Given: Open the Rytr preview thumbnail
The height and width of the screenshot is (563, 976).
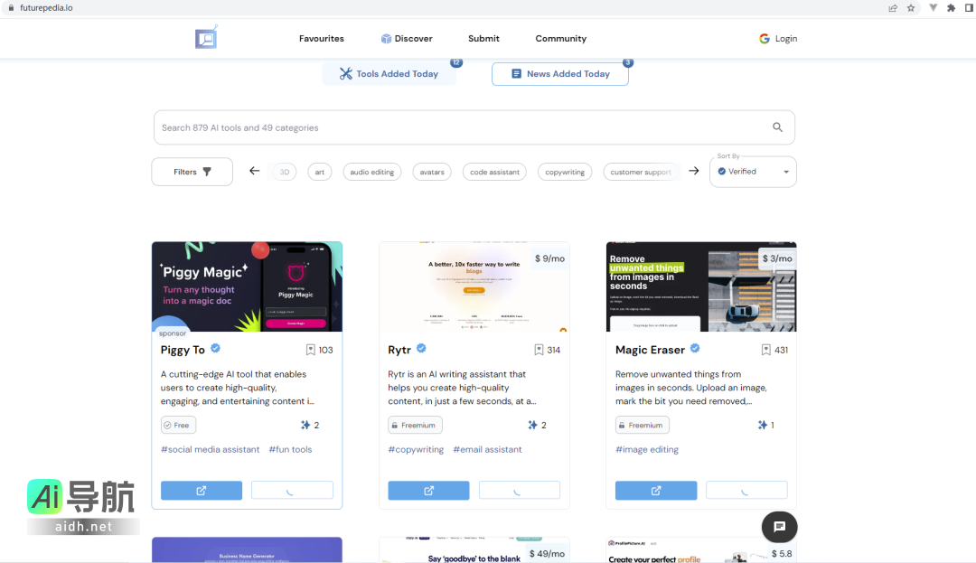Looking at the screenshot, I should tap(474, 286).
